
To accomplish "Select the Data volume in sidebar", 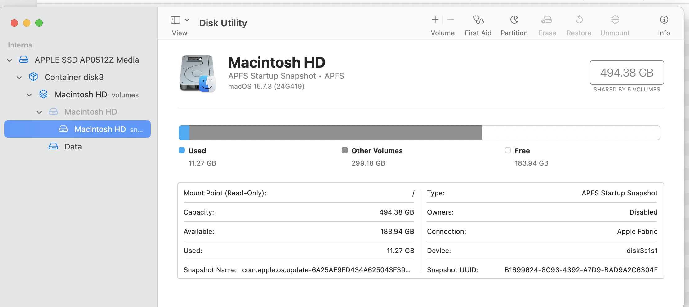I will (73, 147).
